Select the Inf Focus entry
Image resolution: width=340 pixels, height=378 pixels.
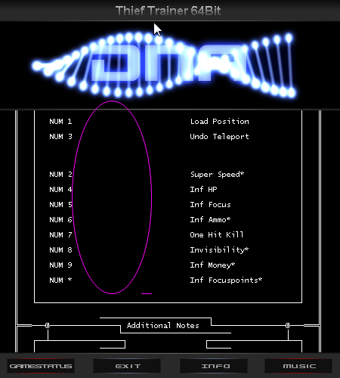[x=210, y=205]
